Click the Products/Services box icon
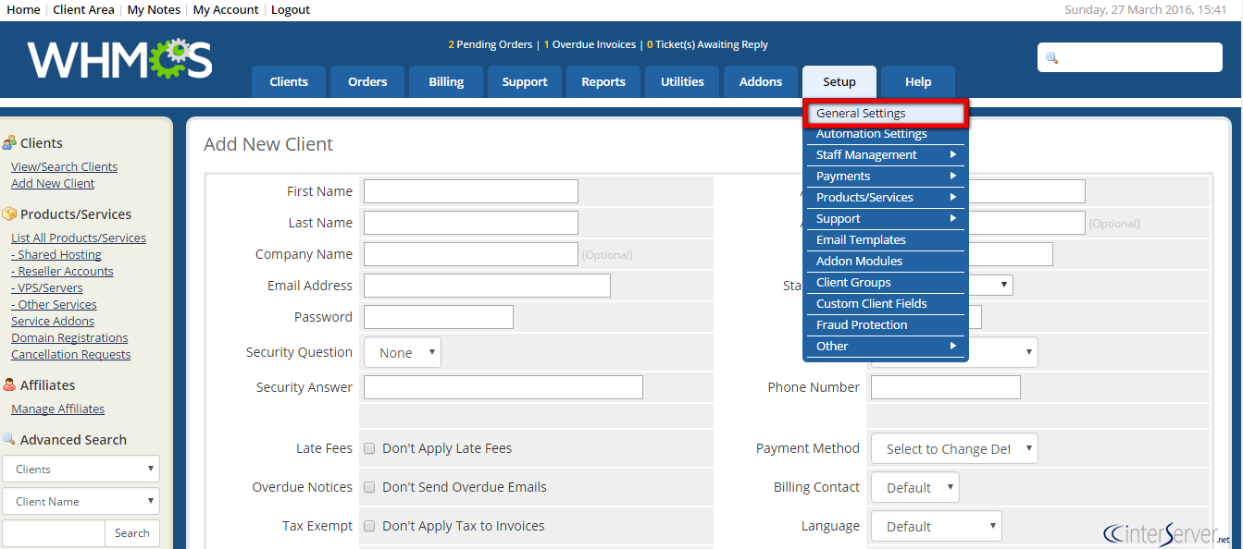This screenshot has width=1243, height=549. pos(9,214)
